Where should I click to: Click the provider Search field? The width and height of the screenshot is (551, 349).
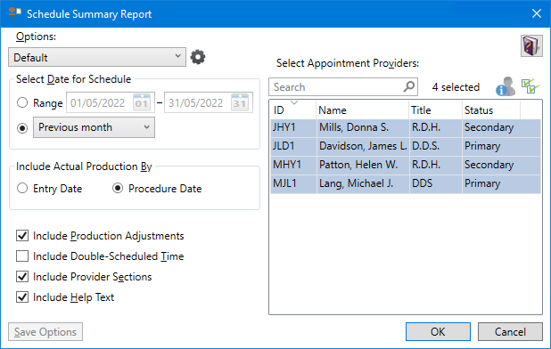click(x=337, y=86)
